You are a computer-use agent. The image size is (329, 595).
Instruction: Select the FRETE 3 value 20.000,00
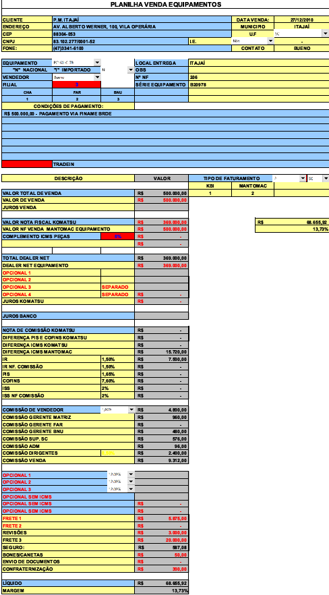pos(162,540)
